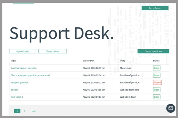Click the 'Support Desk.' heading

61,34
